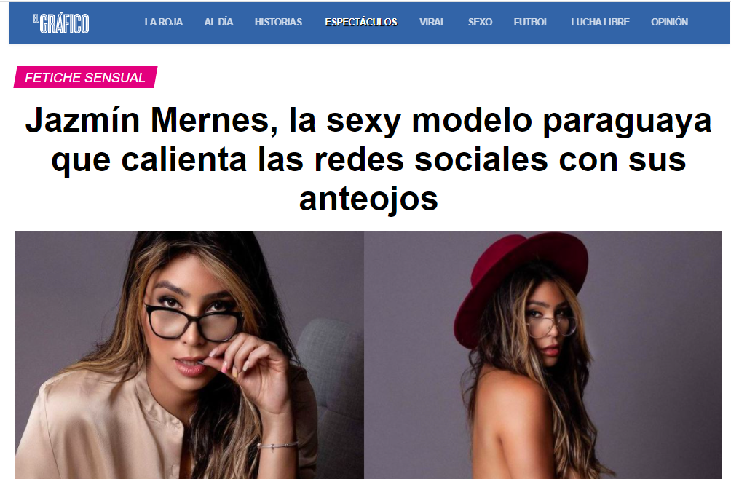Open the LUCHA LIBRE section
This screenshot has height=479, width=731.
pos(601,22)
